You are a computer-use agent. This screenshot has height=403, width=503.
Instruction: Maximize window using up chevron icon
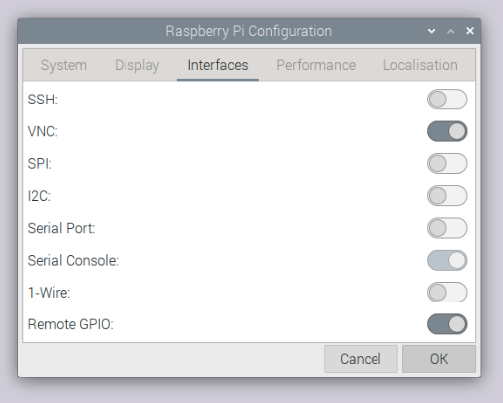coord(451,31)
